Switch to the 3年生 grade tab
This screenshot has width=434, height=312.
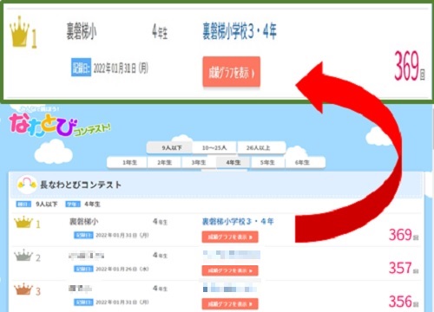[x=199, y=162]
